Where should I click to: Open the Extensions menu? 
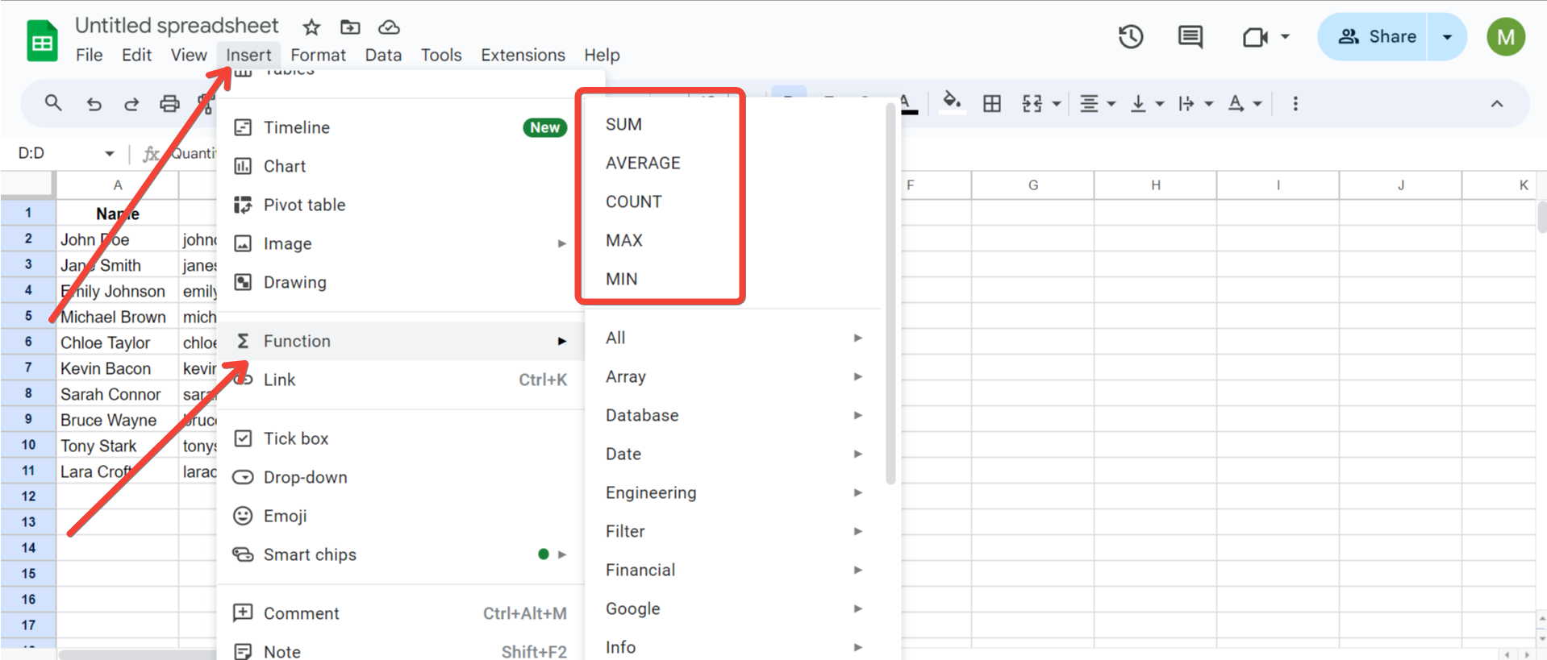click(x=523, y=55)
